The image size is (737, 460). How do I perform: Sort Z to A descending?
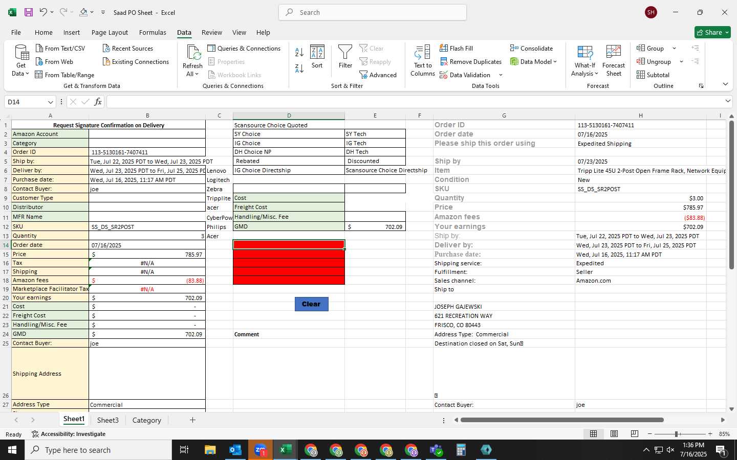click(299, 68)
